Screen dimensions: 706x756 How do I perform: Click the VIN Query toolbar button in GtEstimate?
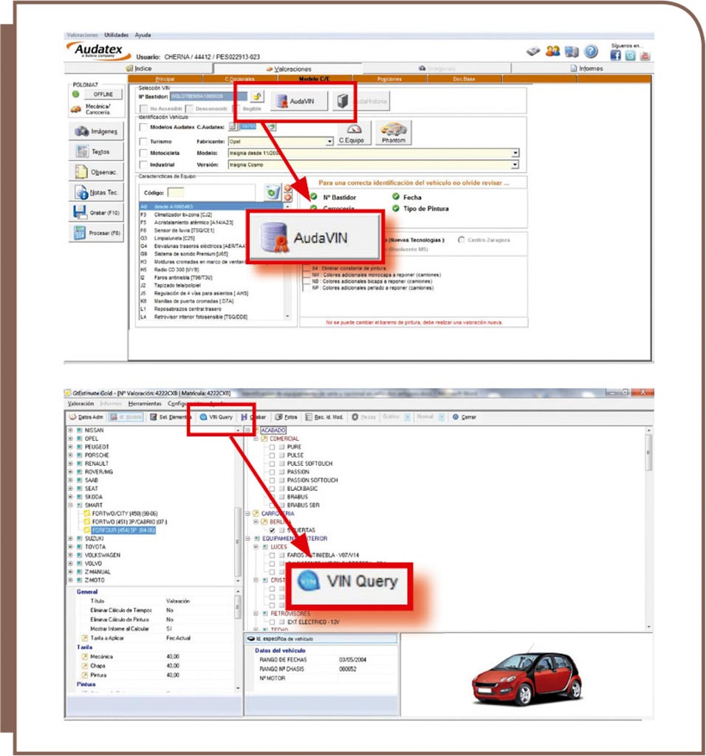tap(216, 417)
